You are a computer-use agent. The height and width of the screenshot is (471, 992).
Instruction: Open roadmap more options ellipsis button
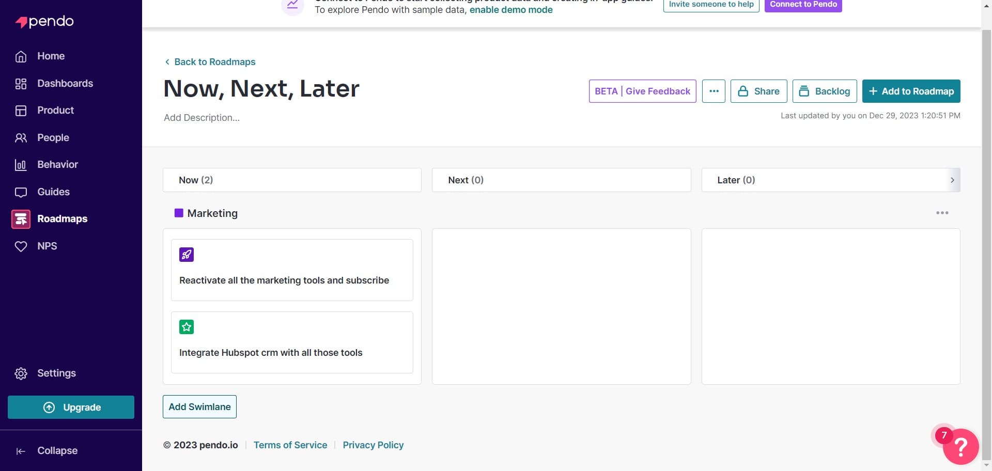pos(714,91)
